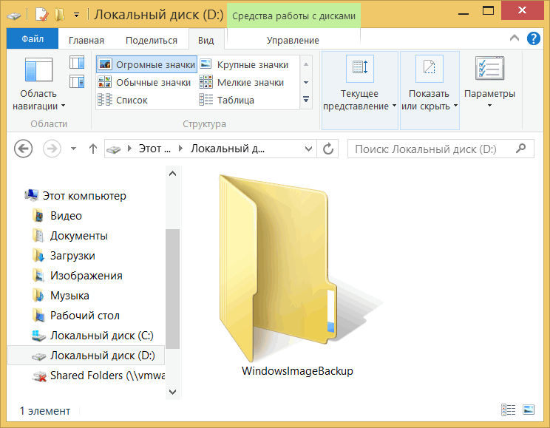The height and width of the screenshot is (428, 550).
Task: Open Текущее представление dropdown
Action: (x=360, y=90)
